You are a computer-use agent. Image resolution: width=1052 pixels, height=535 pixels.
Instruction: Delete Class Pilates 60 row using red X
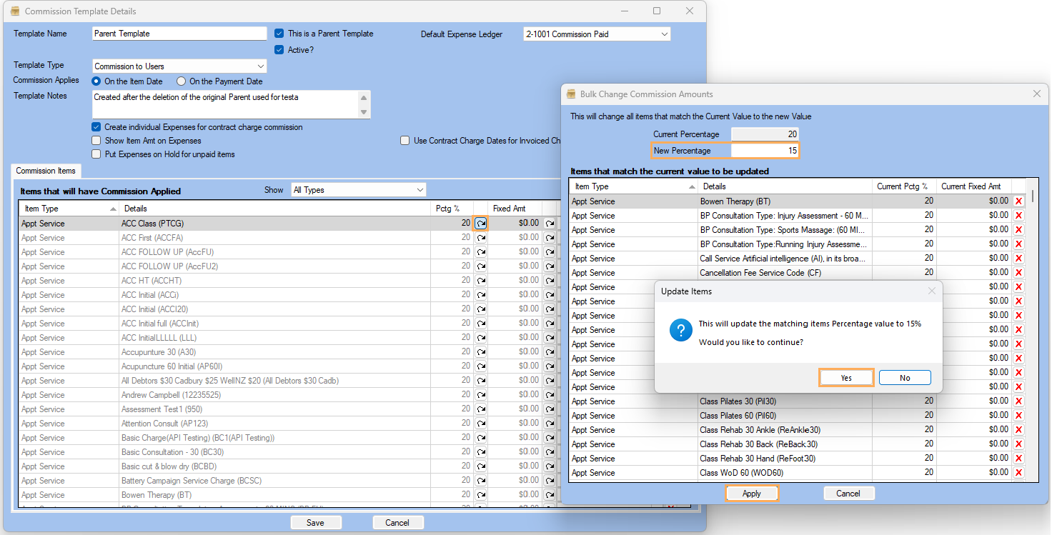point(1018,416)
